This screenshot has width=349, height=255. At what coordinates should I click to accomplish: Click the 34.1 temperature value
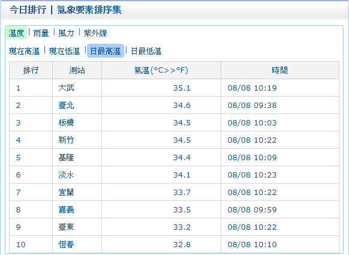click(x=182, y=175)
